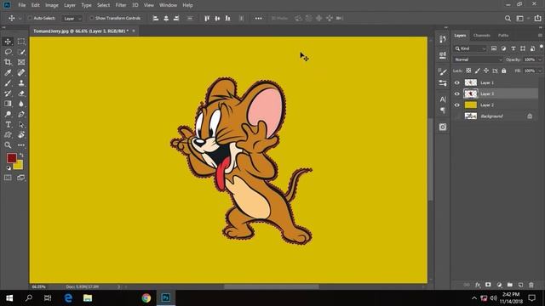Reset default foreground and background colors
Viewport: 545px width, 306px height.
[x=9, y=168]
